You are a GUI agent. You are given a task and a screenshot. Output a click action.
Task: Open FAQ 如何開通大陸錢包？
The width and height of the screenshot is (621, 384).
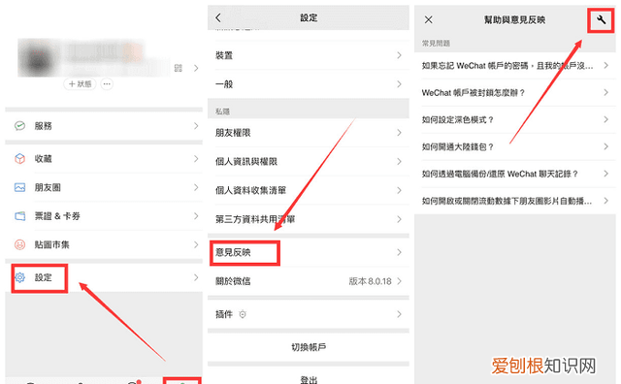pos(515,146)
